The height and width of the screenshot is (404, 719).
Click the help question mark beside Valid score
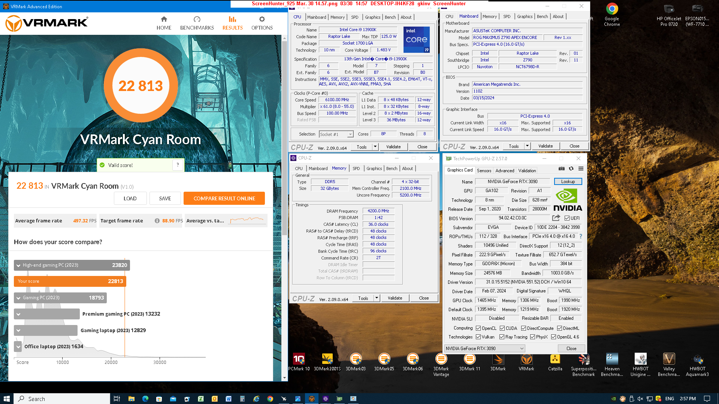(x=178, y=165)
